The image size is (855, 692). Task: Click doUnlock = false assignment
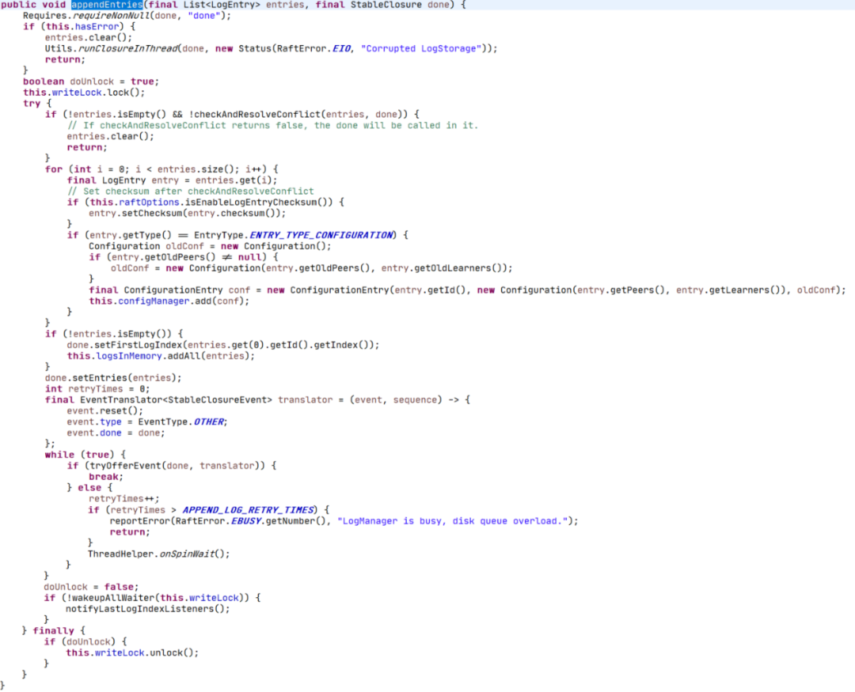coord(91,587)
